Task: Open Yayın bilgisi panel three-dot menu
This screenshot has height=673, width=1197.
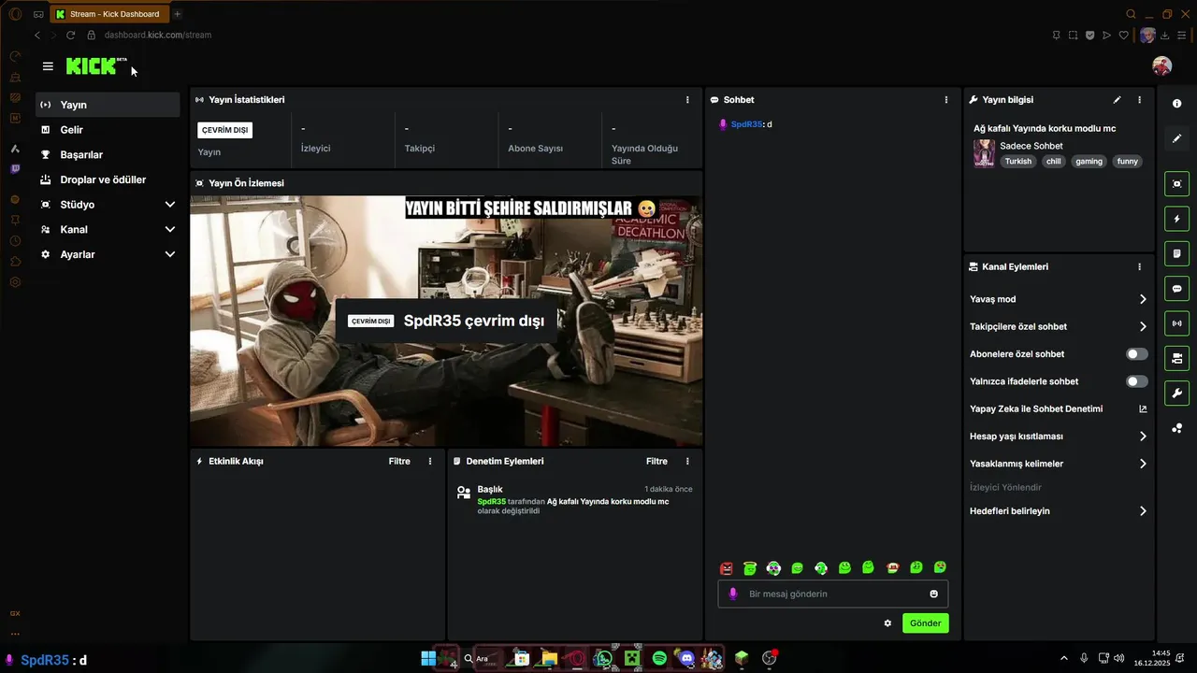Action: (x=1139, y=100)
